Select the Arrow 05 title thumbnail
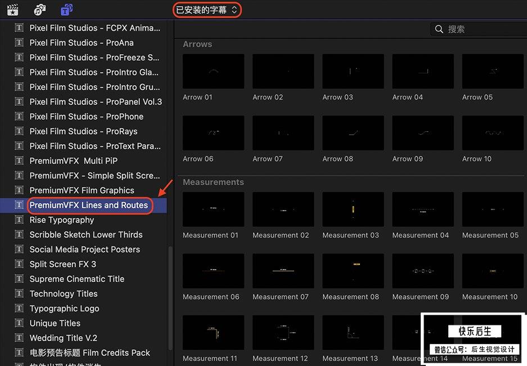Viewport: 527px width, 366px height. coord(493,72)
